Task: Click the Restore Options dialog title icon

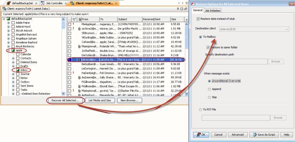Action: coord(193,4)
